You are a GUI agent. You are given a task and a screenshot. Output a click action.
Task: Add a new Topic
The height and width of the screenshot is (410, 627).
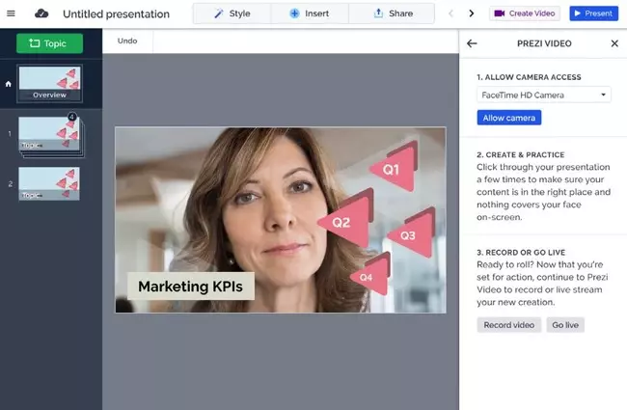pos(49,43)
